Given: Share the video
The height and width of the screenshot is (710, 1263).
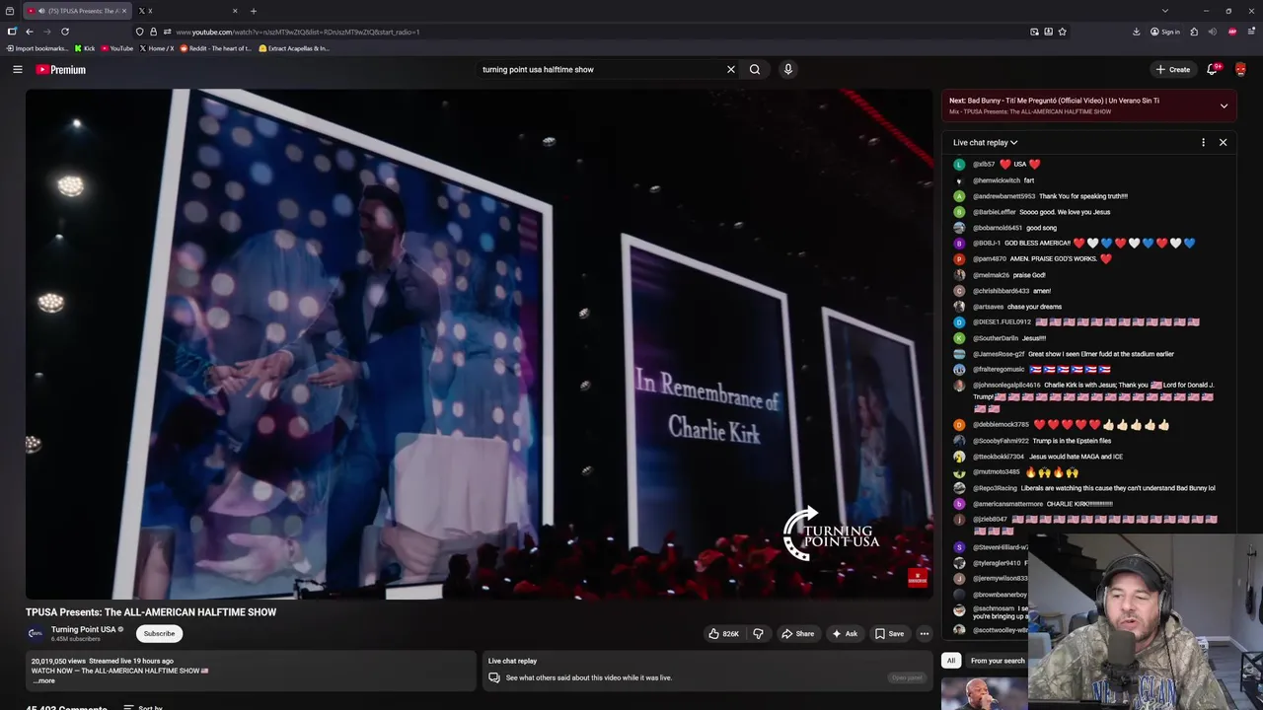Looking at the screenshot, I should click(798, 634).
